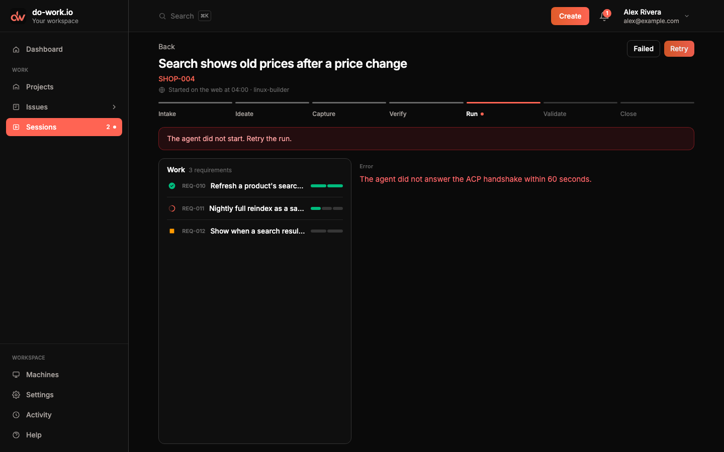Open Projects in the sidebar
Screen dimensions: 724x452
point(64,87)
